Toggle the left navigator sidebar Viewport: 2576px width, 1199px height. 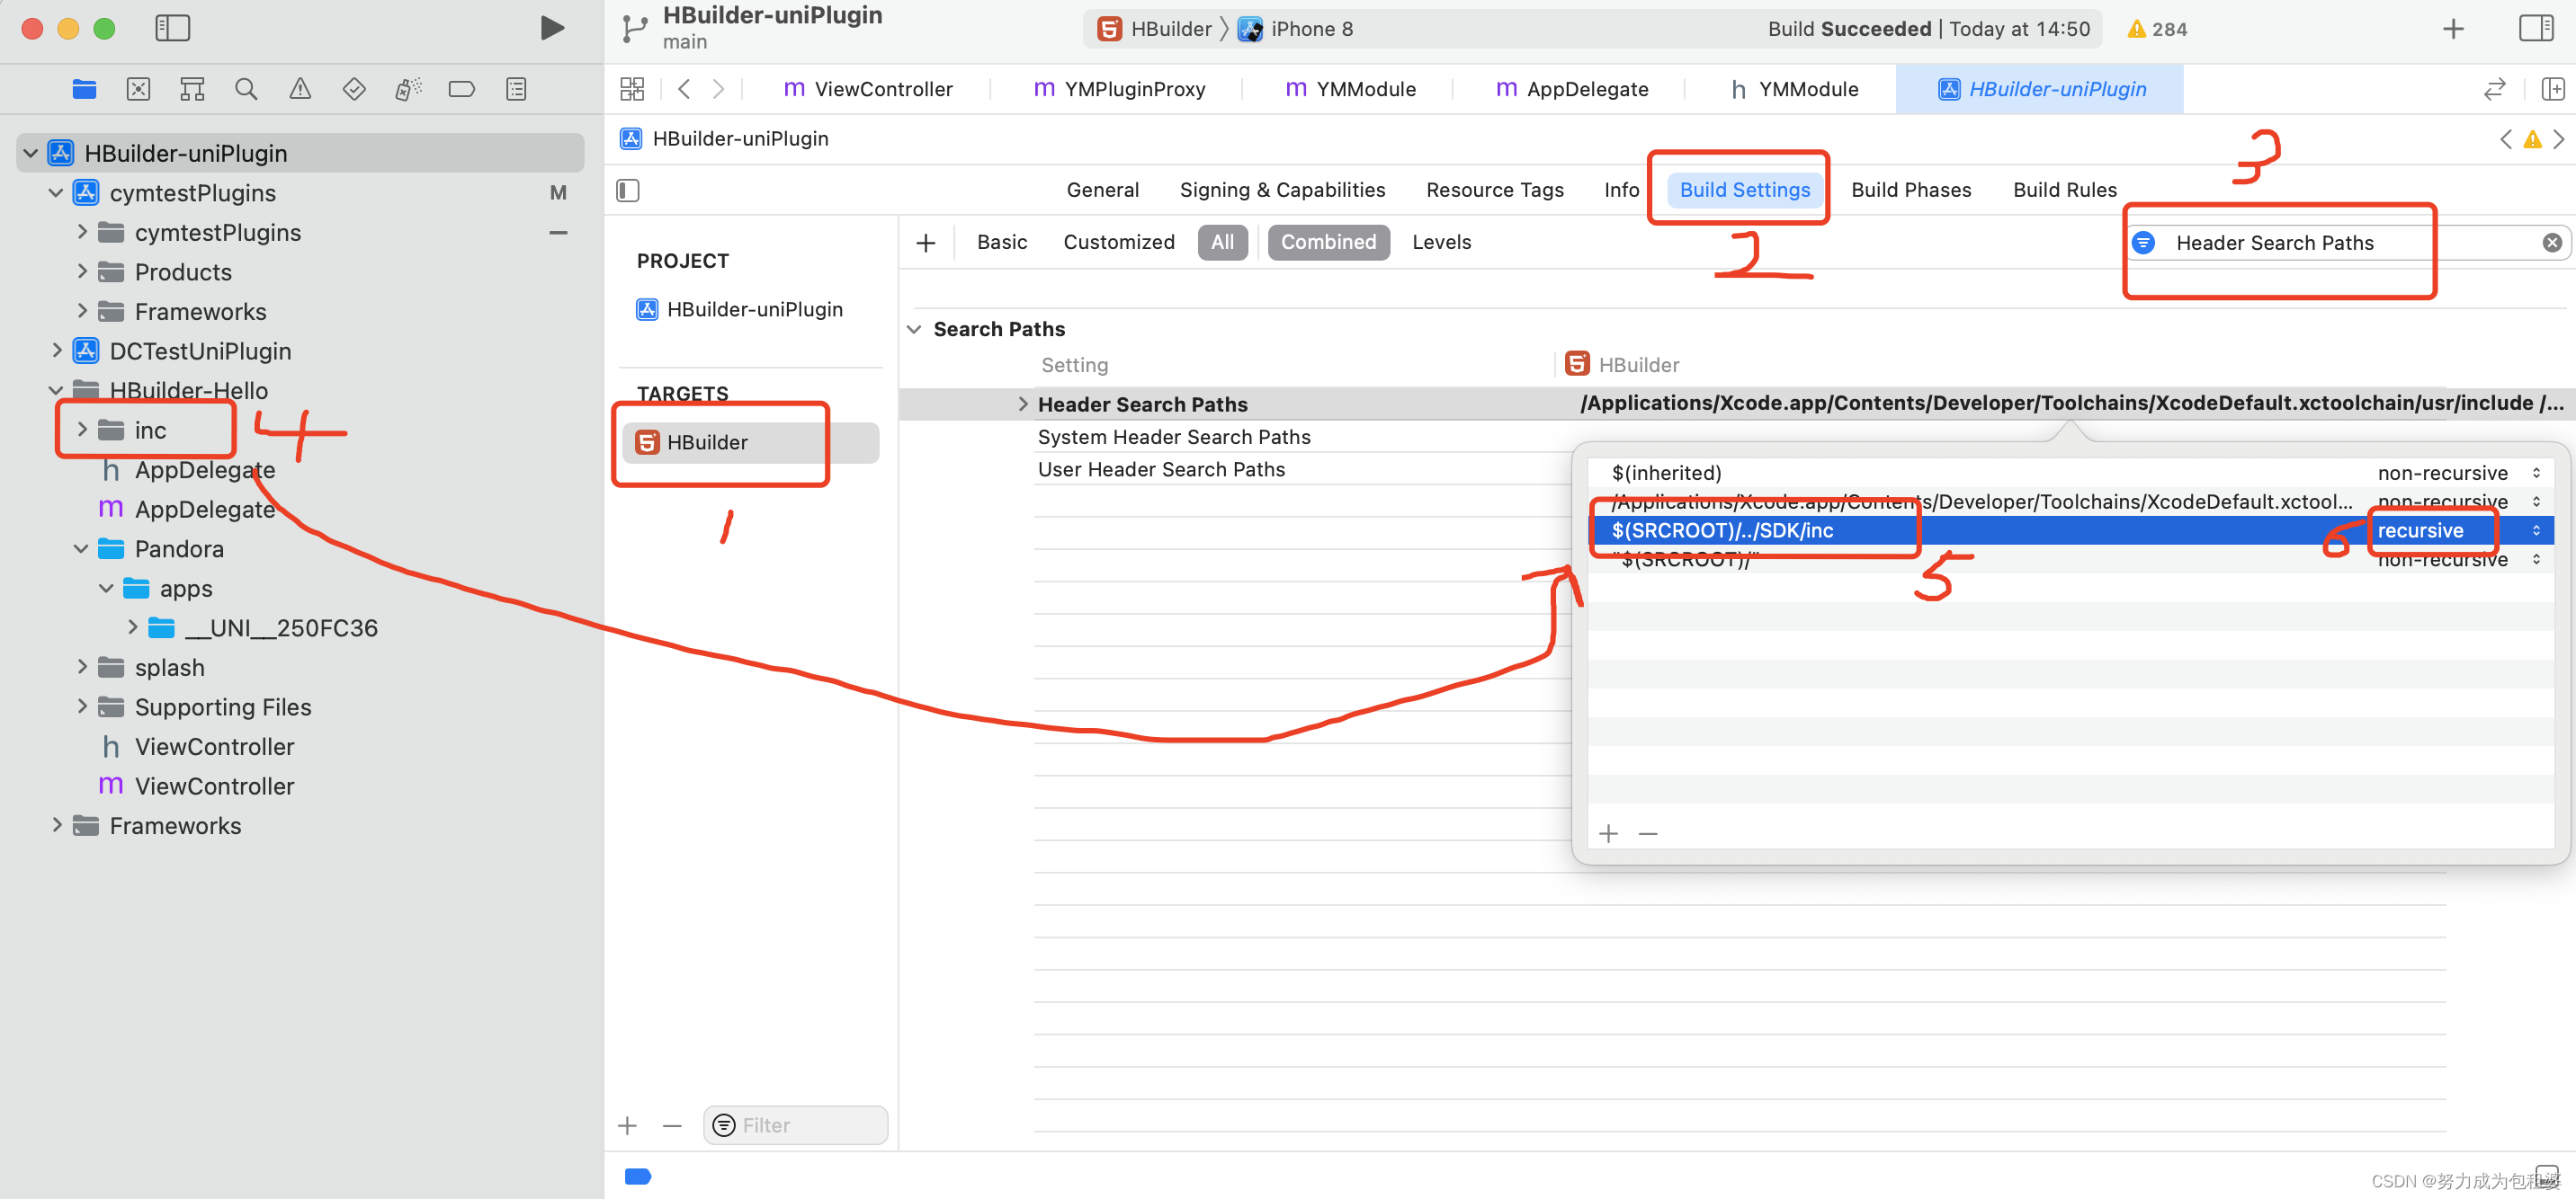click(172, 28)
